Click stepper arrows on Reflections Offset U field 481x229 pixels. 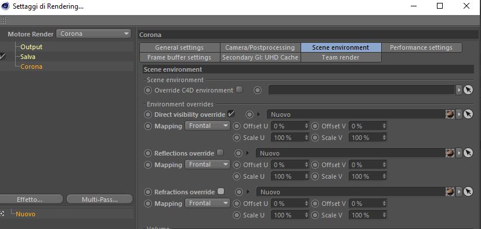(306, 164)
